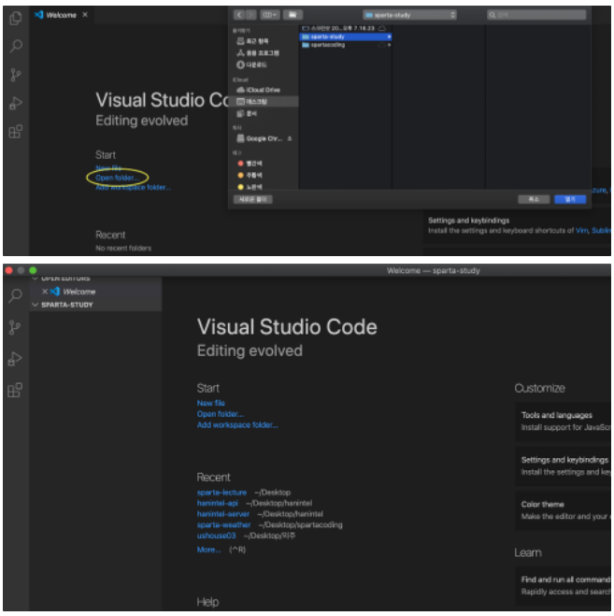The image size is (614, 616).
Task: Select the yellow tag in dialog sidebar
Action: [x=250, y=187]
